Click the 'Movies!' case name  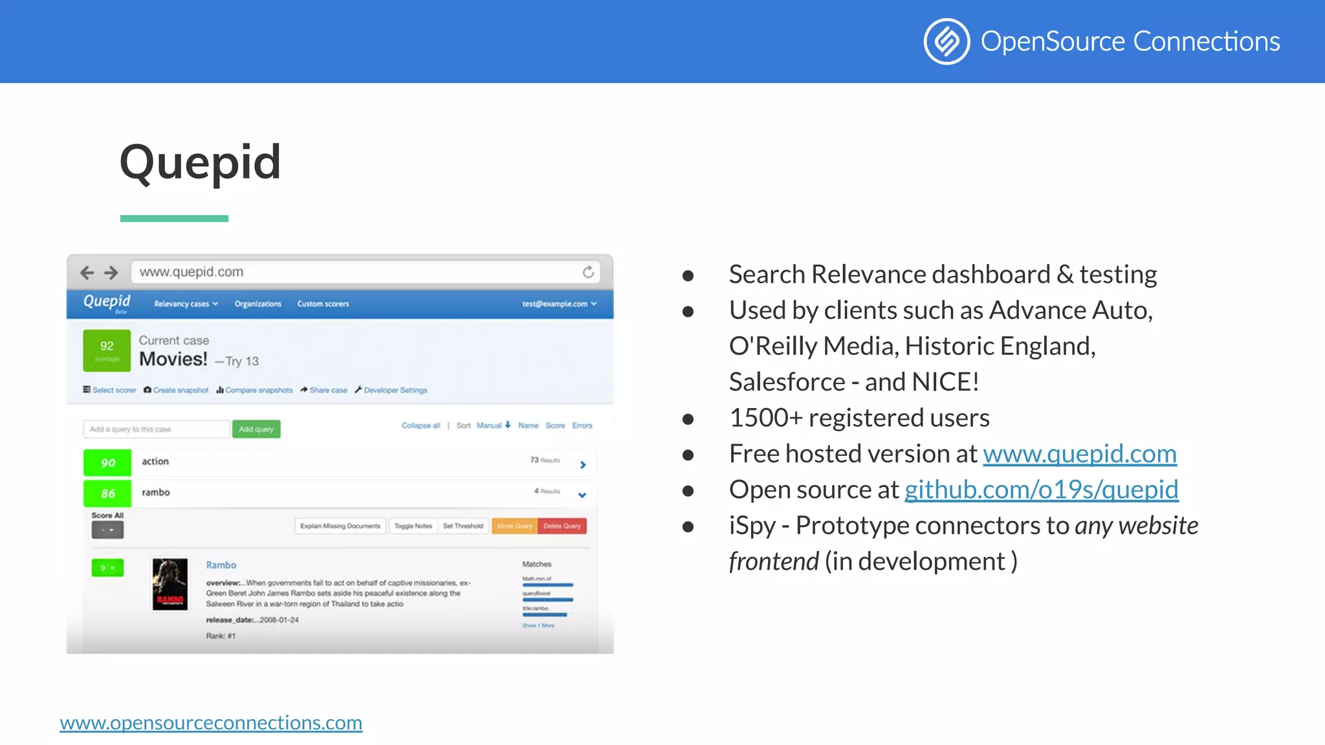click(x=173, y=359)
